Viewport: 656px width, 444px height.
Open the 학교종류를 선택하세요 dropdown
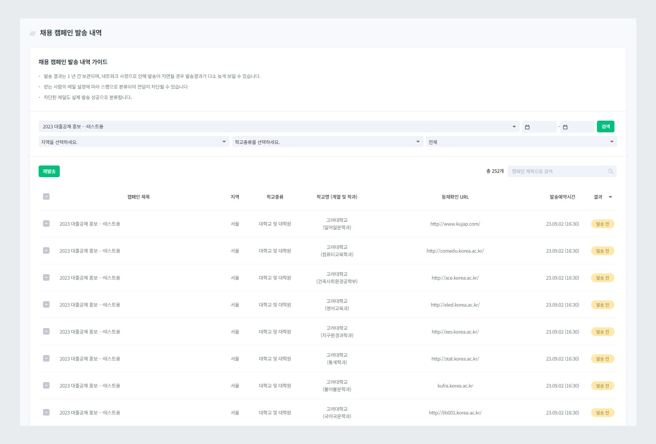328,142
